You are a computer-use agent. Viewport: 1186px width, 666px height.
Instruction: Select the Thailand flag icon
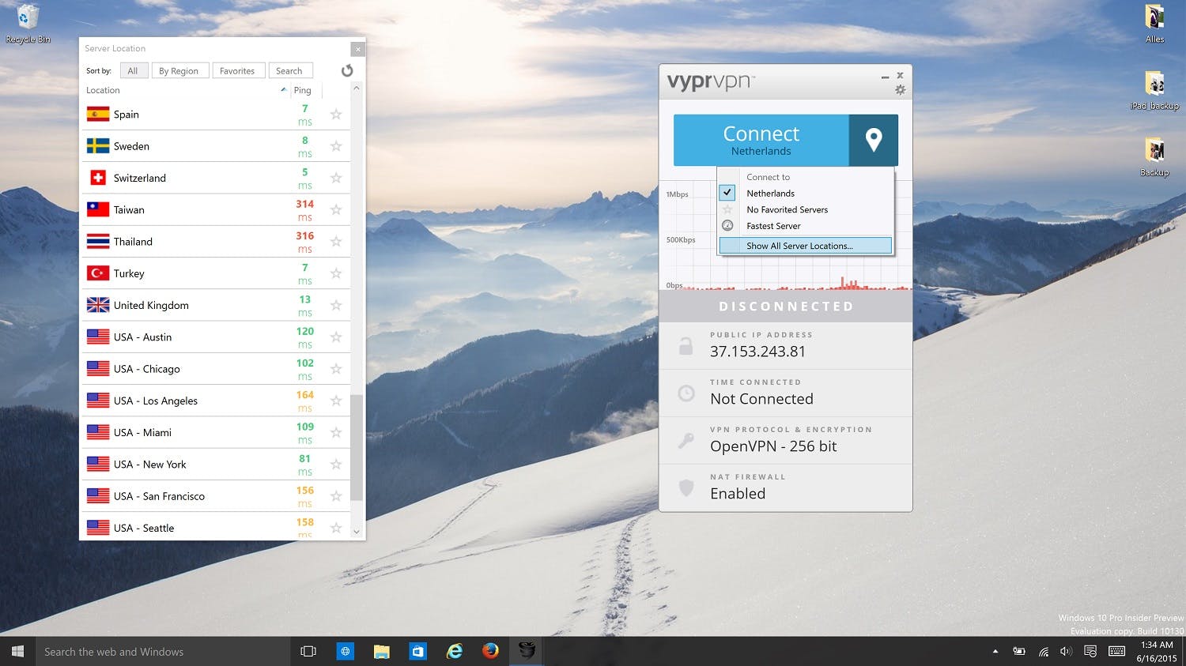(x=98, y=242)
